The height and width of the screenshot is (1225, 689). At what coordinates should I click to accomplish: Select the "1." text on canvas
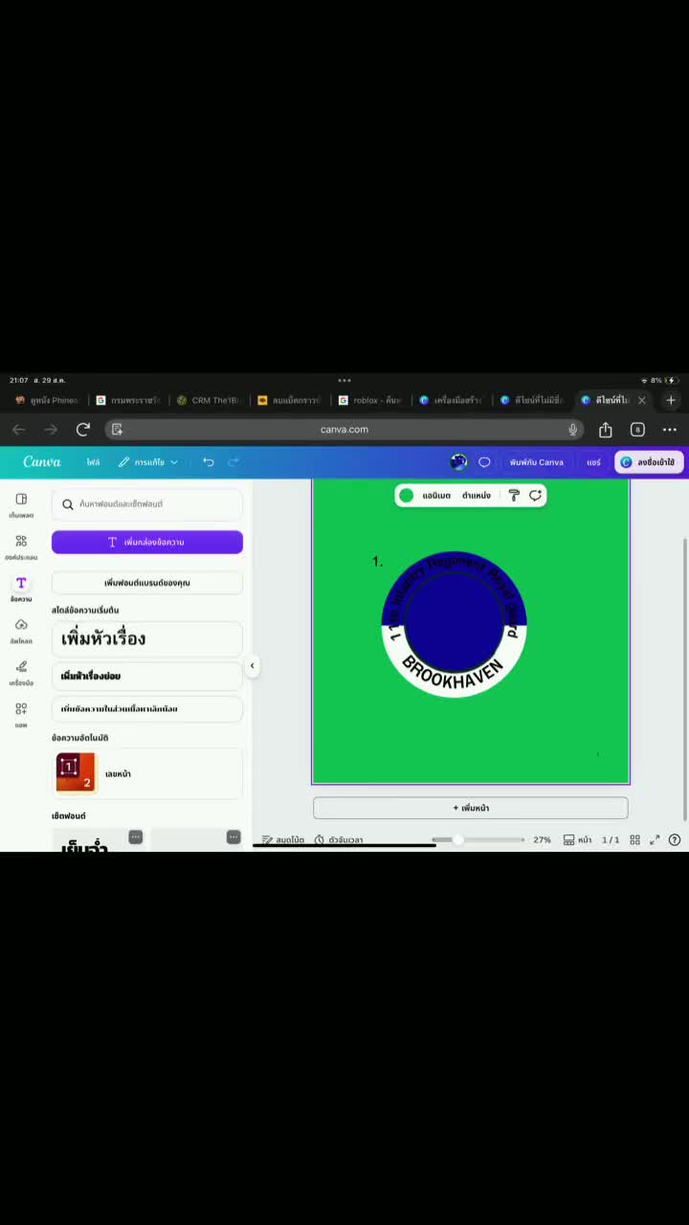(x=377, y=562)
